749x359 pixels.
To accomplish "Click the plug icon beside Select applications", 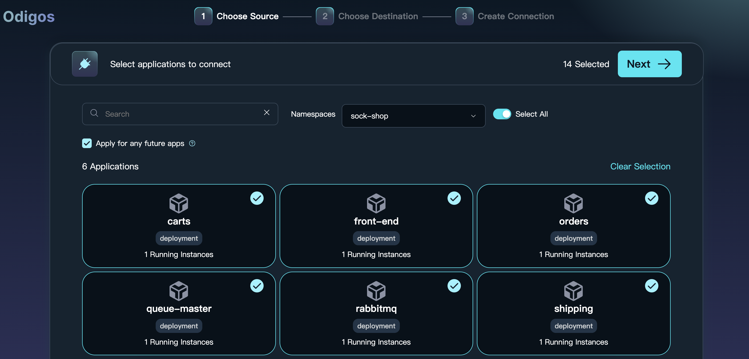I will (84, 64).
